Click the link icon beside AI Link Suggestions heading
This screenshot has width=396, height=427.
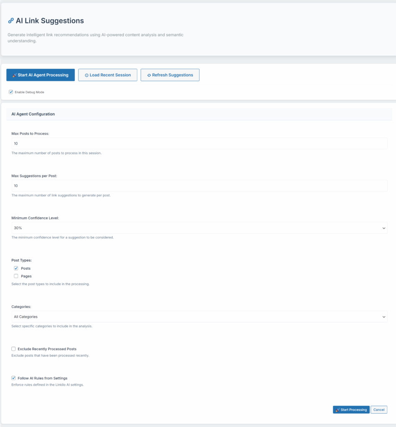coord(10,20)
